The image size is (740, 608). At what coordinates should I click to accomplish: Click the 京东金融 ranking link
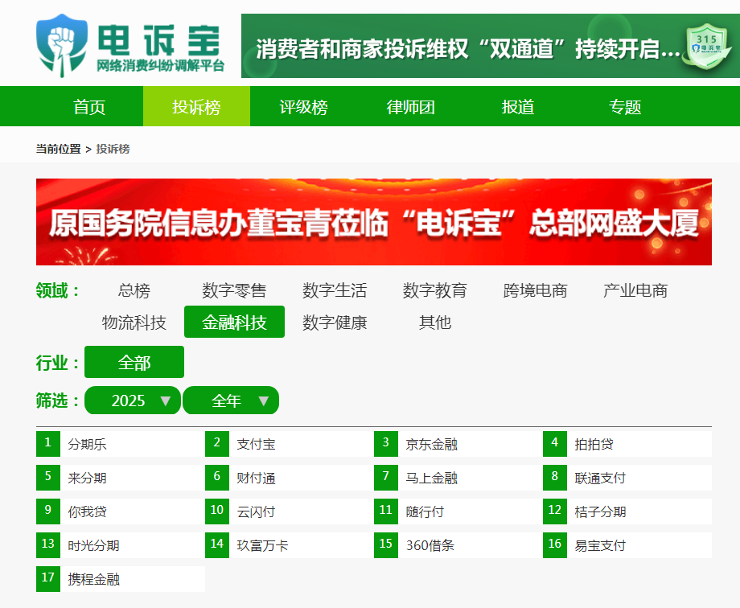click(x=431, y=444)
